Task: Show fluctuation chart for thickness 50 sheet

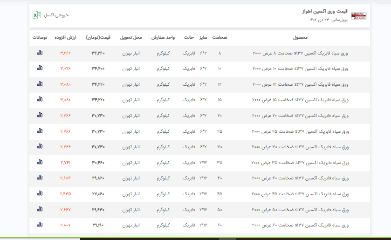Action: pyautogui.click(x=40, y=209)
